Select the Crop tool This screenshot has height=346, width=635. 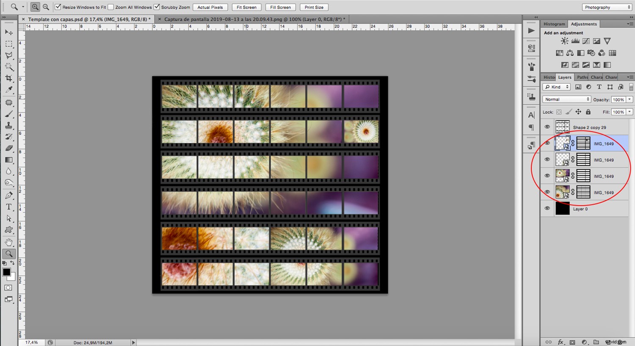(x=9, y=78)
